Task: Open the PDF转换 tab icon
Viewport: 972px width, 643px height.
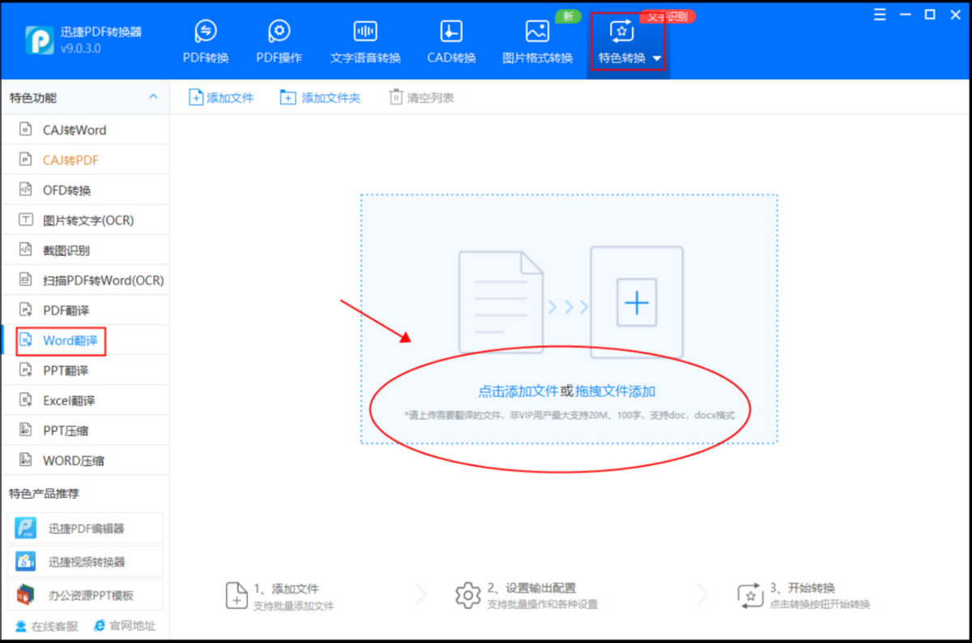Action: tap(206, 32)
